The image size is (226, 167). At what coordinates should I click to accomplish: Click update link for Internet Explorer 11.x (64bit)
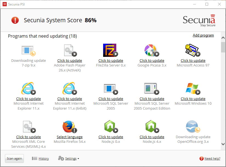70,99
